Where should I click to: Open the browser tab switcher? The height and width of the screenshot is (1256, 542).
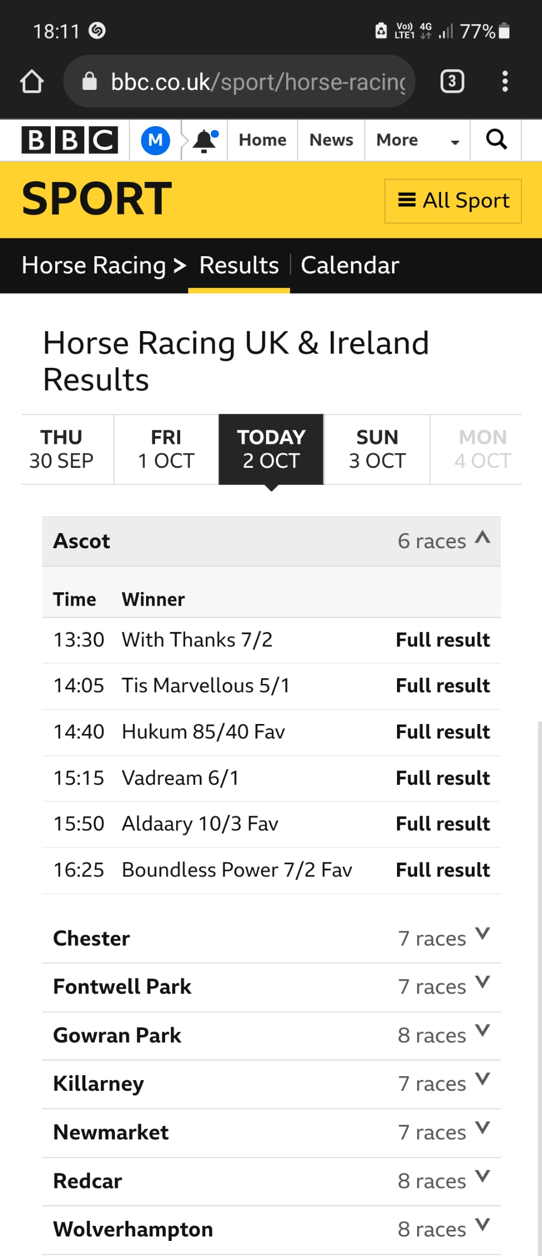coord(452,82)
